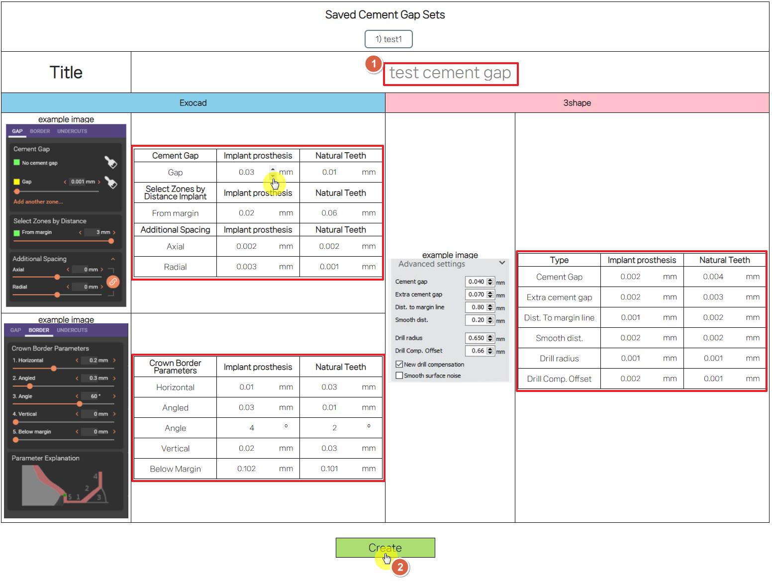Enable Smooth surface noise checkbox
772x582 pixels.
point(399,376)
